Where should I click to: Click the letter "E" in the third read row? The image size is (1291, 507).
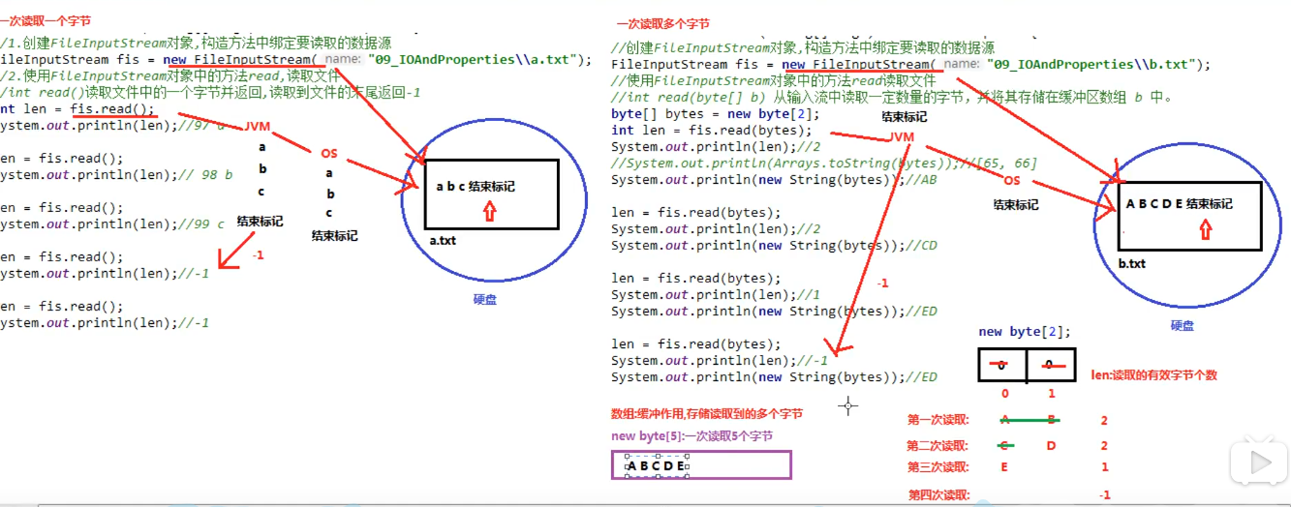point(1004,467)
